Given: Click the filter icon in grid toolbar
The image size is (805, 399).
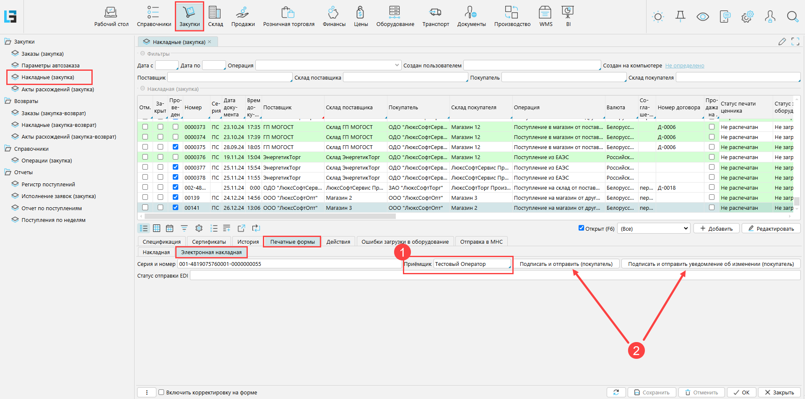Looking at the screenshot, I should [184, 228].
